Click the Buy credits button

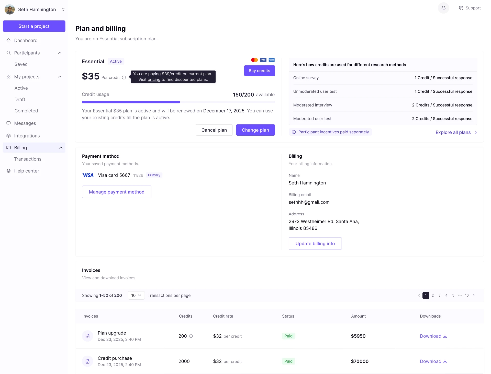coord(259,71)
